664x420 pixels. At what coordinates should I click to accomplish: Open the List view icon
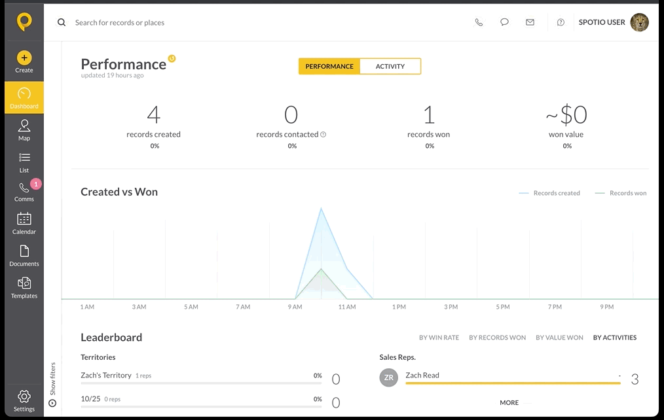pyautogui.click(x=24, y=163)
